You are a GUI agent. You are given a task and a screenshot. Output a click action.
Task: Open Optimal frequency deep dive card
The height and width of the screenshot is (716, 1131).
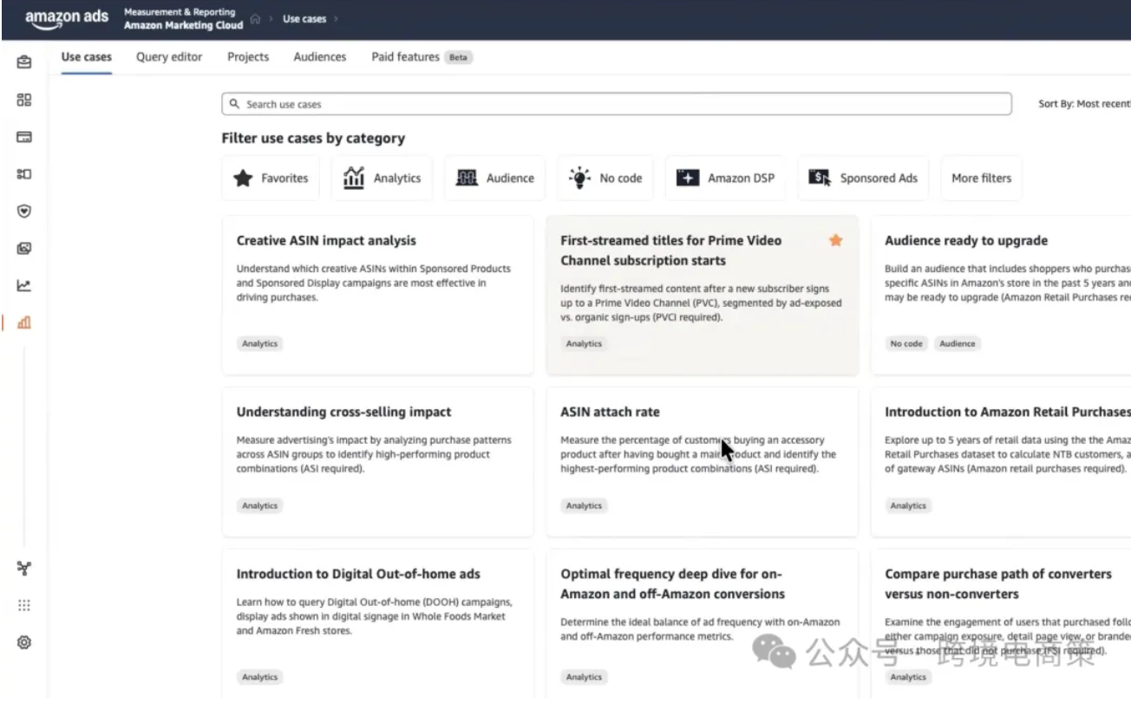click(703, 624)
